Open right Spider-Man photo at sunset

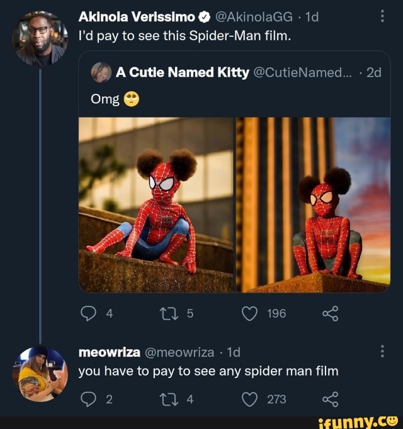click(x=313, y=204)
